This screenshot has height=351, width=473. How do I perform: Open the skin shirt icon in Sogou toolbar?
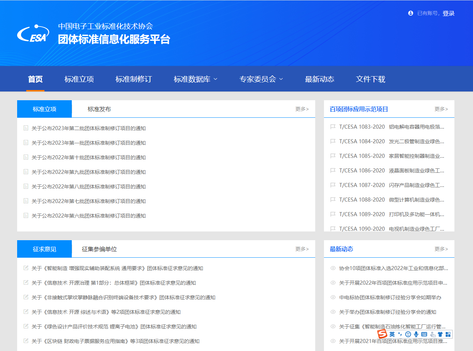pos(440,334)
